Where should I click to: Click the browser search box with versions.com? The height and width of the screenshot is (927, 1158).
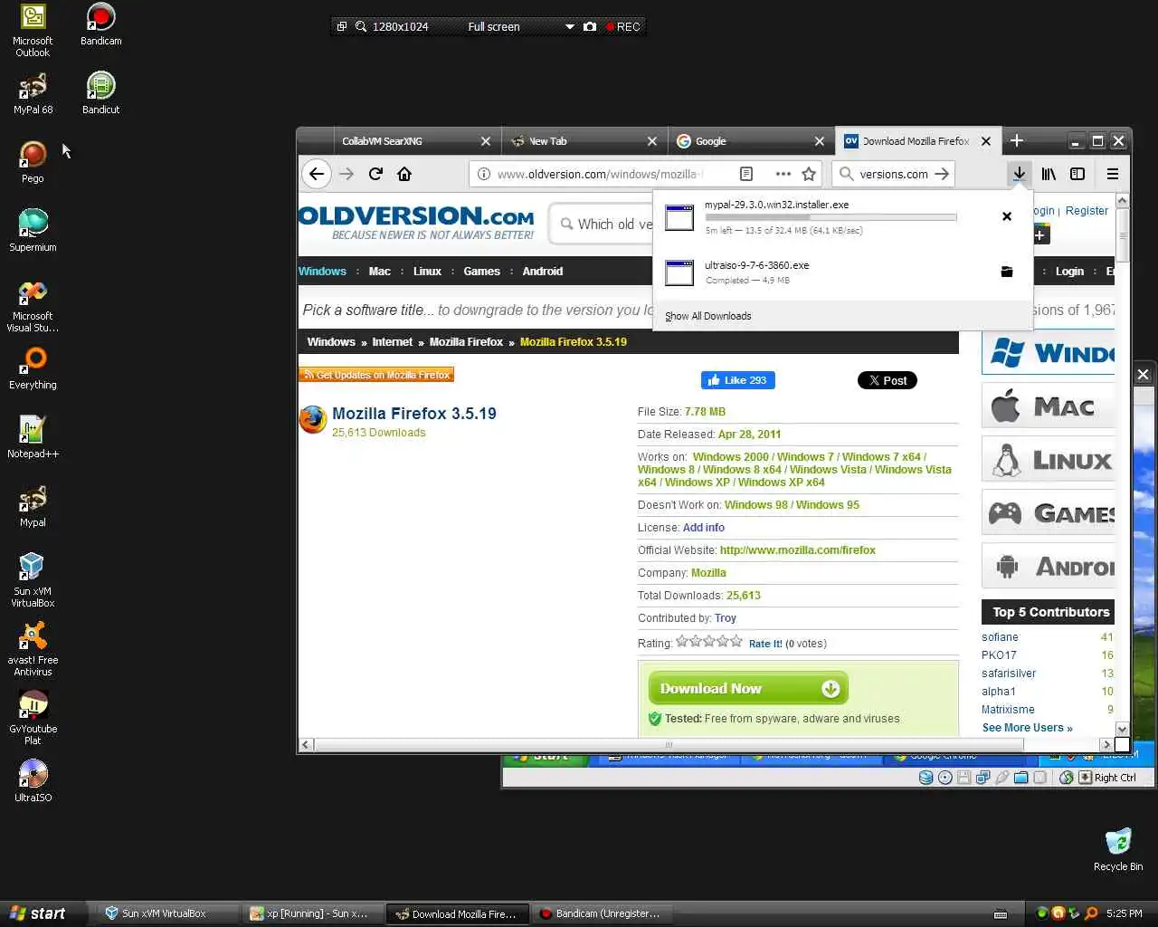coord(893,174)
